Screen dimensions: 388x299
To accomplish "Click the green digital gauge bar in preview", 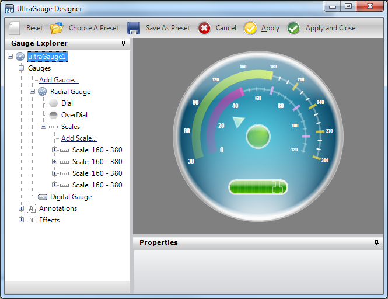I will coord(258,187).
